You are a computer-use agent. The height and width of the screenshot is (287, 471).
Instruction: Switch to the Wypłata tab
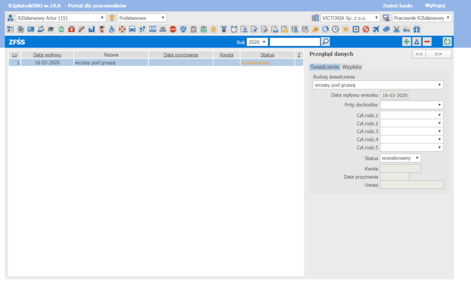click(352, 67)
